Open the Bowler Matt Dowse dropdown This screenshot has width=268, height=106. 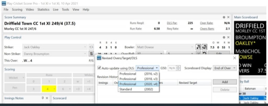[x=165, y=47]
